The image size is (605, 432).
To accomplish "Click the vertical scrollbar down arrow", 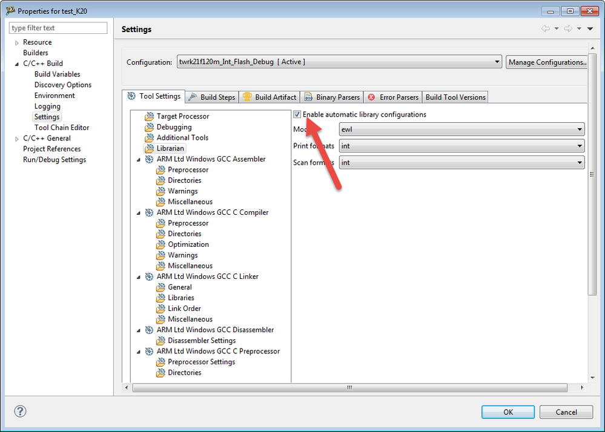I will click(592, 378).
